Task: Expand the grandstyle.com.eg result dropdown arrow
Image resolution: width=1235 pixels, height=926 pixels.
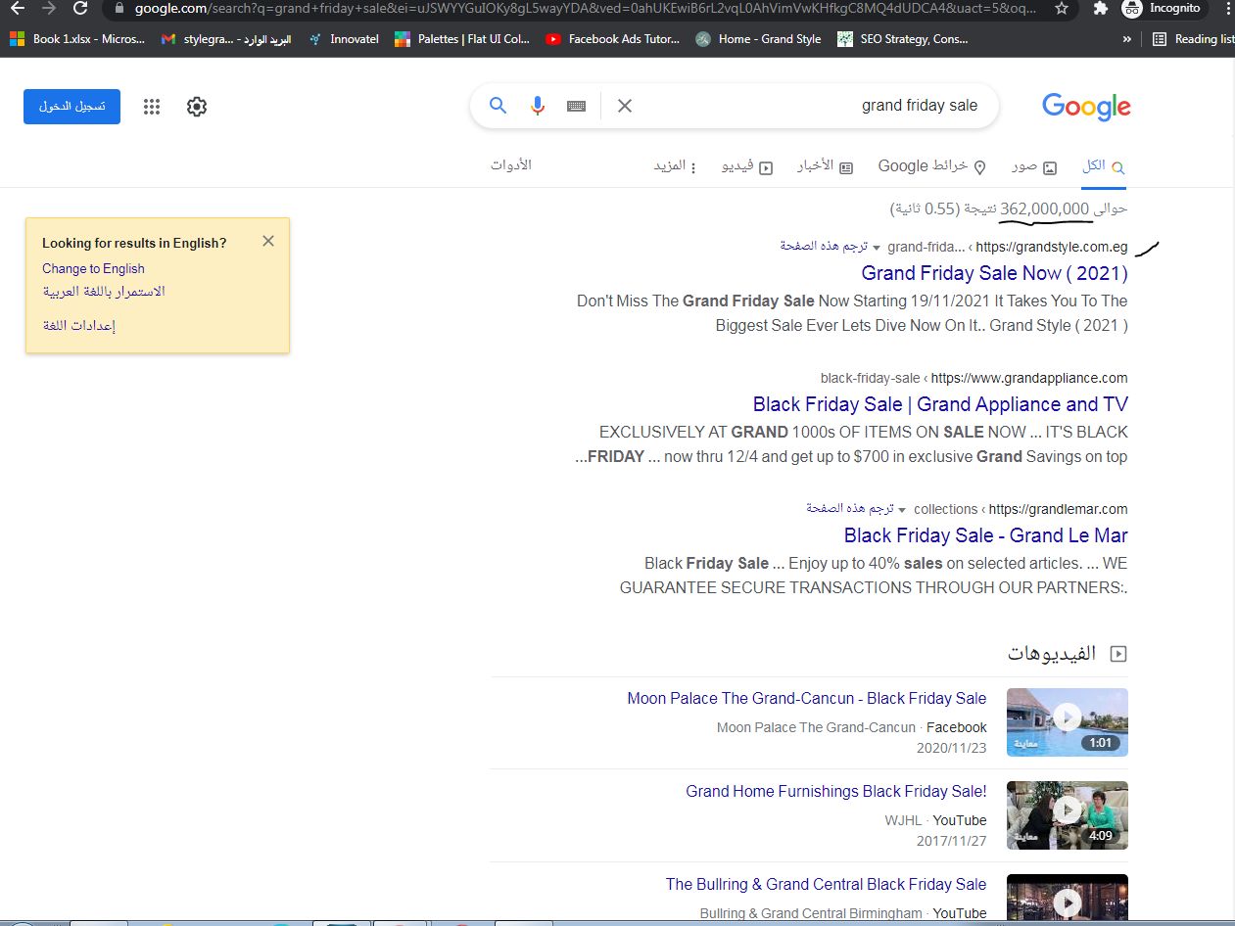Action: [x=877, y=247]
